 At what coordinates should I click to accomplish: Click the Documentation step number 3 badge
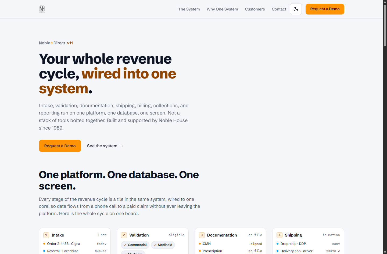tap(202, 235)
